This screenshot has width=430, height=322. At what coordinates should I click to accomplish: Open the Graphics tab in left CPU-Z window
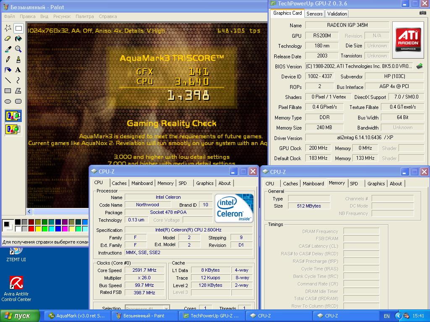point(205,183)
